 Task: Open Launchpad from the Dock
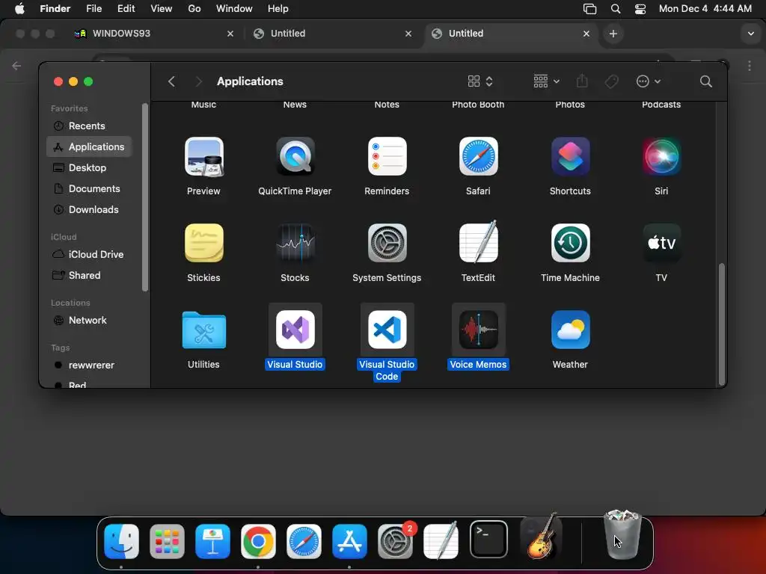tap(167, 541)
